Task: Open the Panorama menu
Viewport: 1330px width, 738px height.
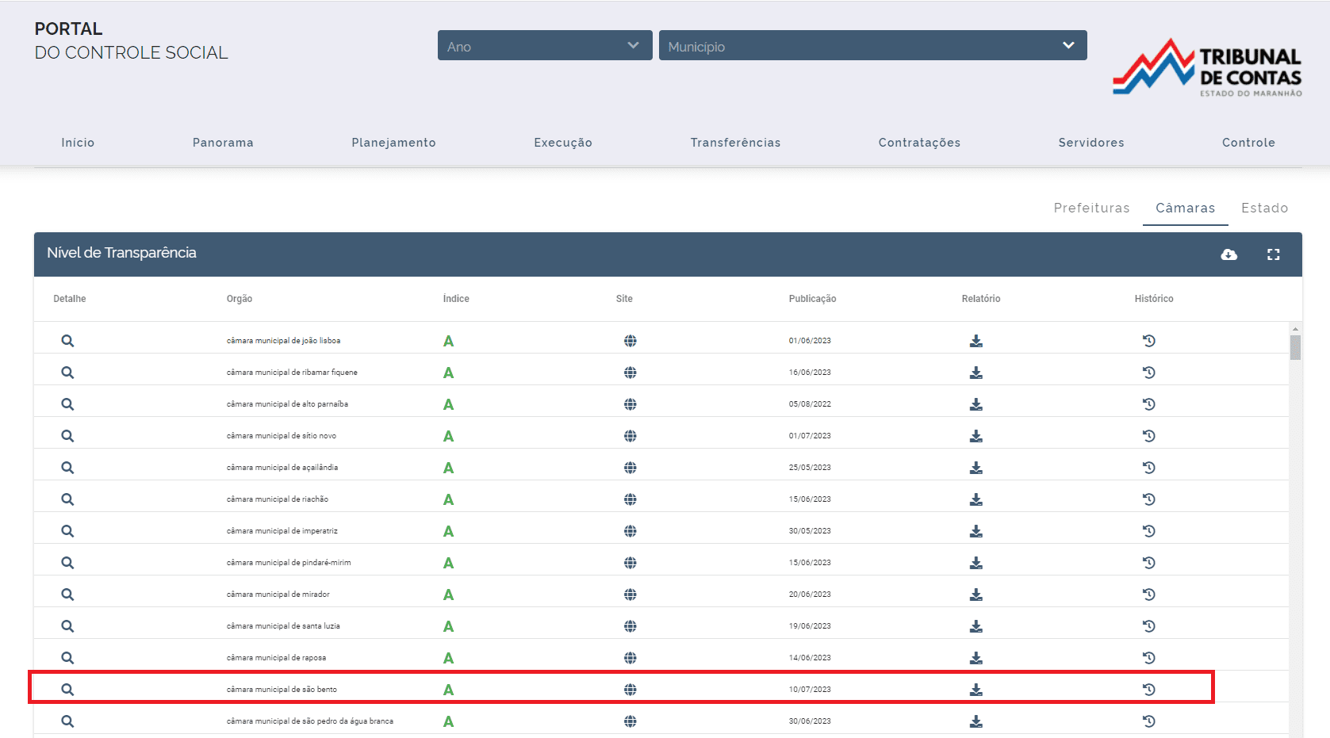Action: pyautogui.click(x=223, y=143)
